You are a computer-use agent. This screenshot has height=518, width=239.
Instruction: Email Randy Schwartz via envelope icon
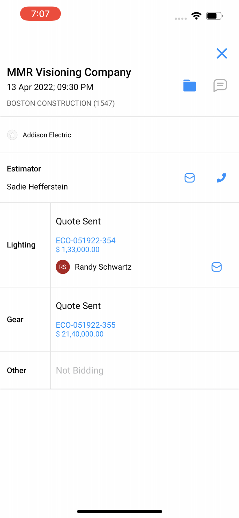[x=216, y=267]
